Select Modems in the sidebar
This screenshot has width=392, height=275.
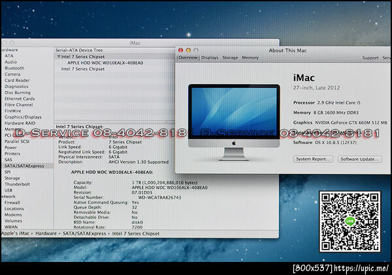click(13, 214)
